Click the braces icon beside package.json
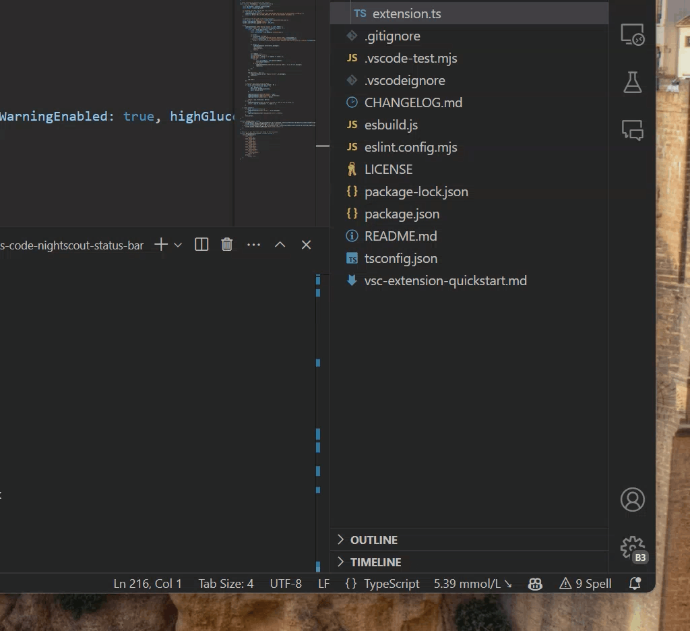This screenshot has height=631, width=690. [352, 214]
